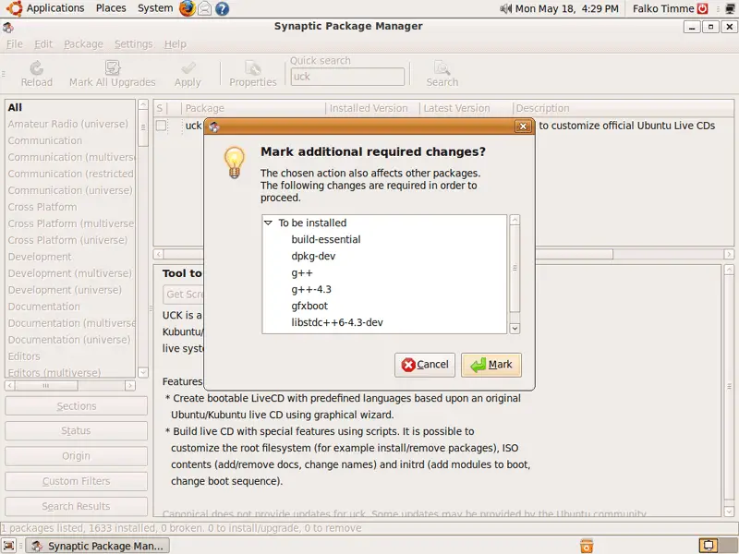The height and width of the screenshot is (554, 739).
Task: Click the Quick search input field
Action: (347, 77)
